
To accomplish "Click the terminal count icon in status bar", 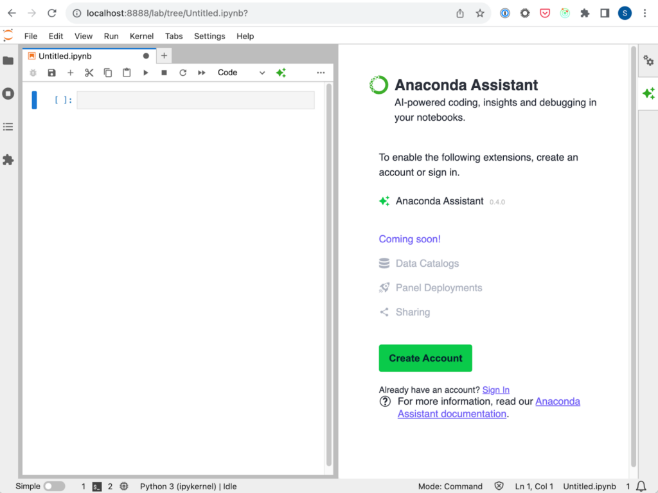I will point(97,487).
